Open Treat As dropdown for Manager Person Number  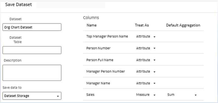(x=146, y=72)
